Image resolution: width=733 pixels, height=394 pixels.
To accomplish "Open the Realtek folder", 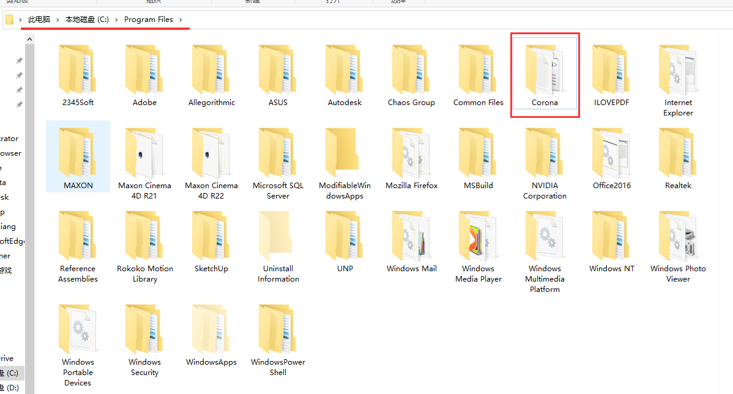I will click(678, 158).
